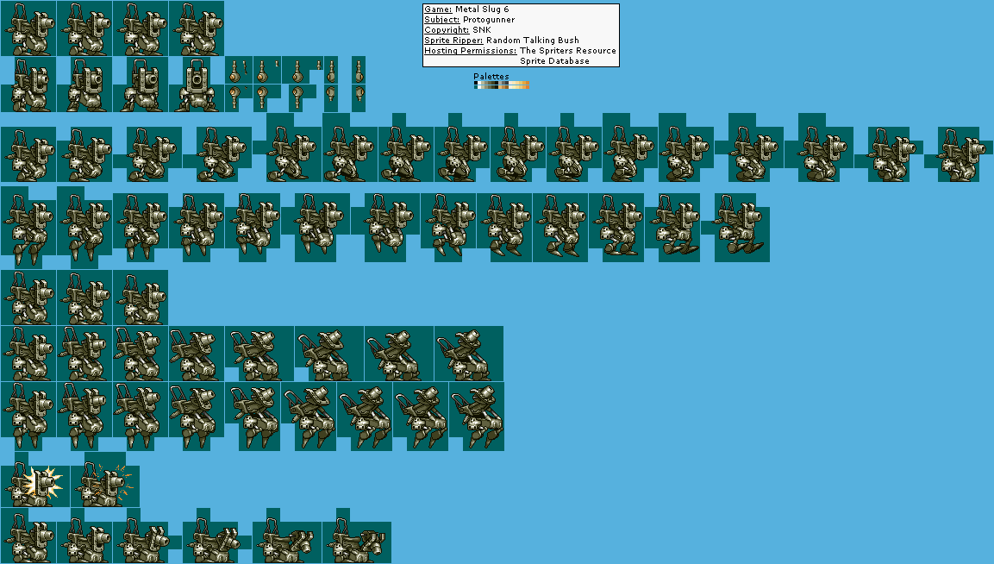Click "The Spriters Resource" text
Image resolution: width=994 pixels, height=564 pixels.
[x=568, y=50]
